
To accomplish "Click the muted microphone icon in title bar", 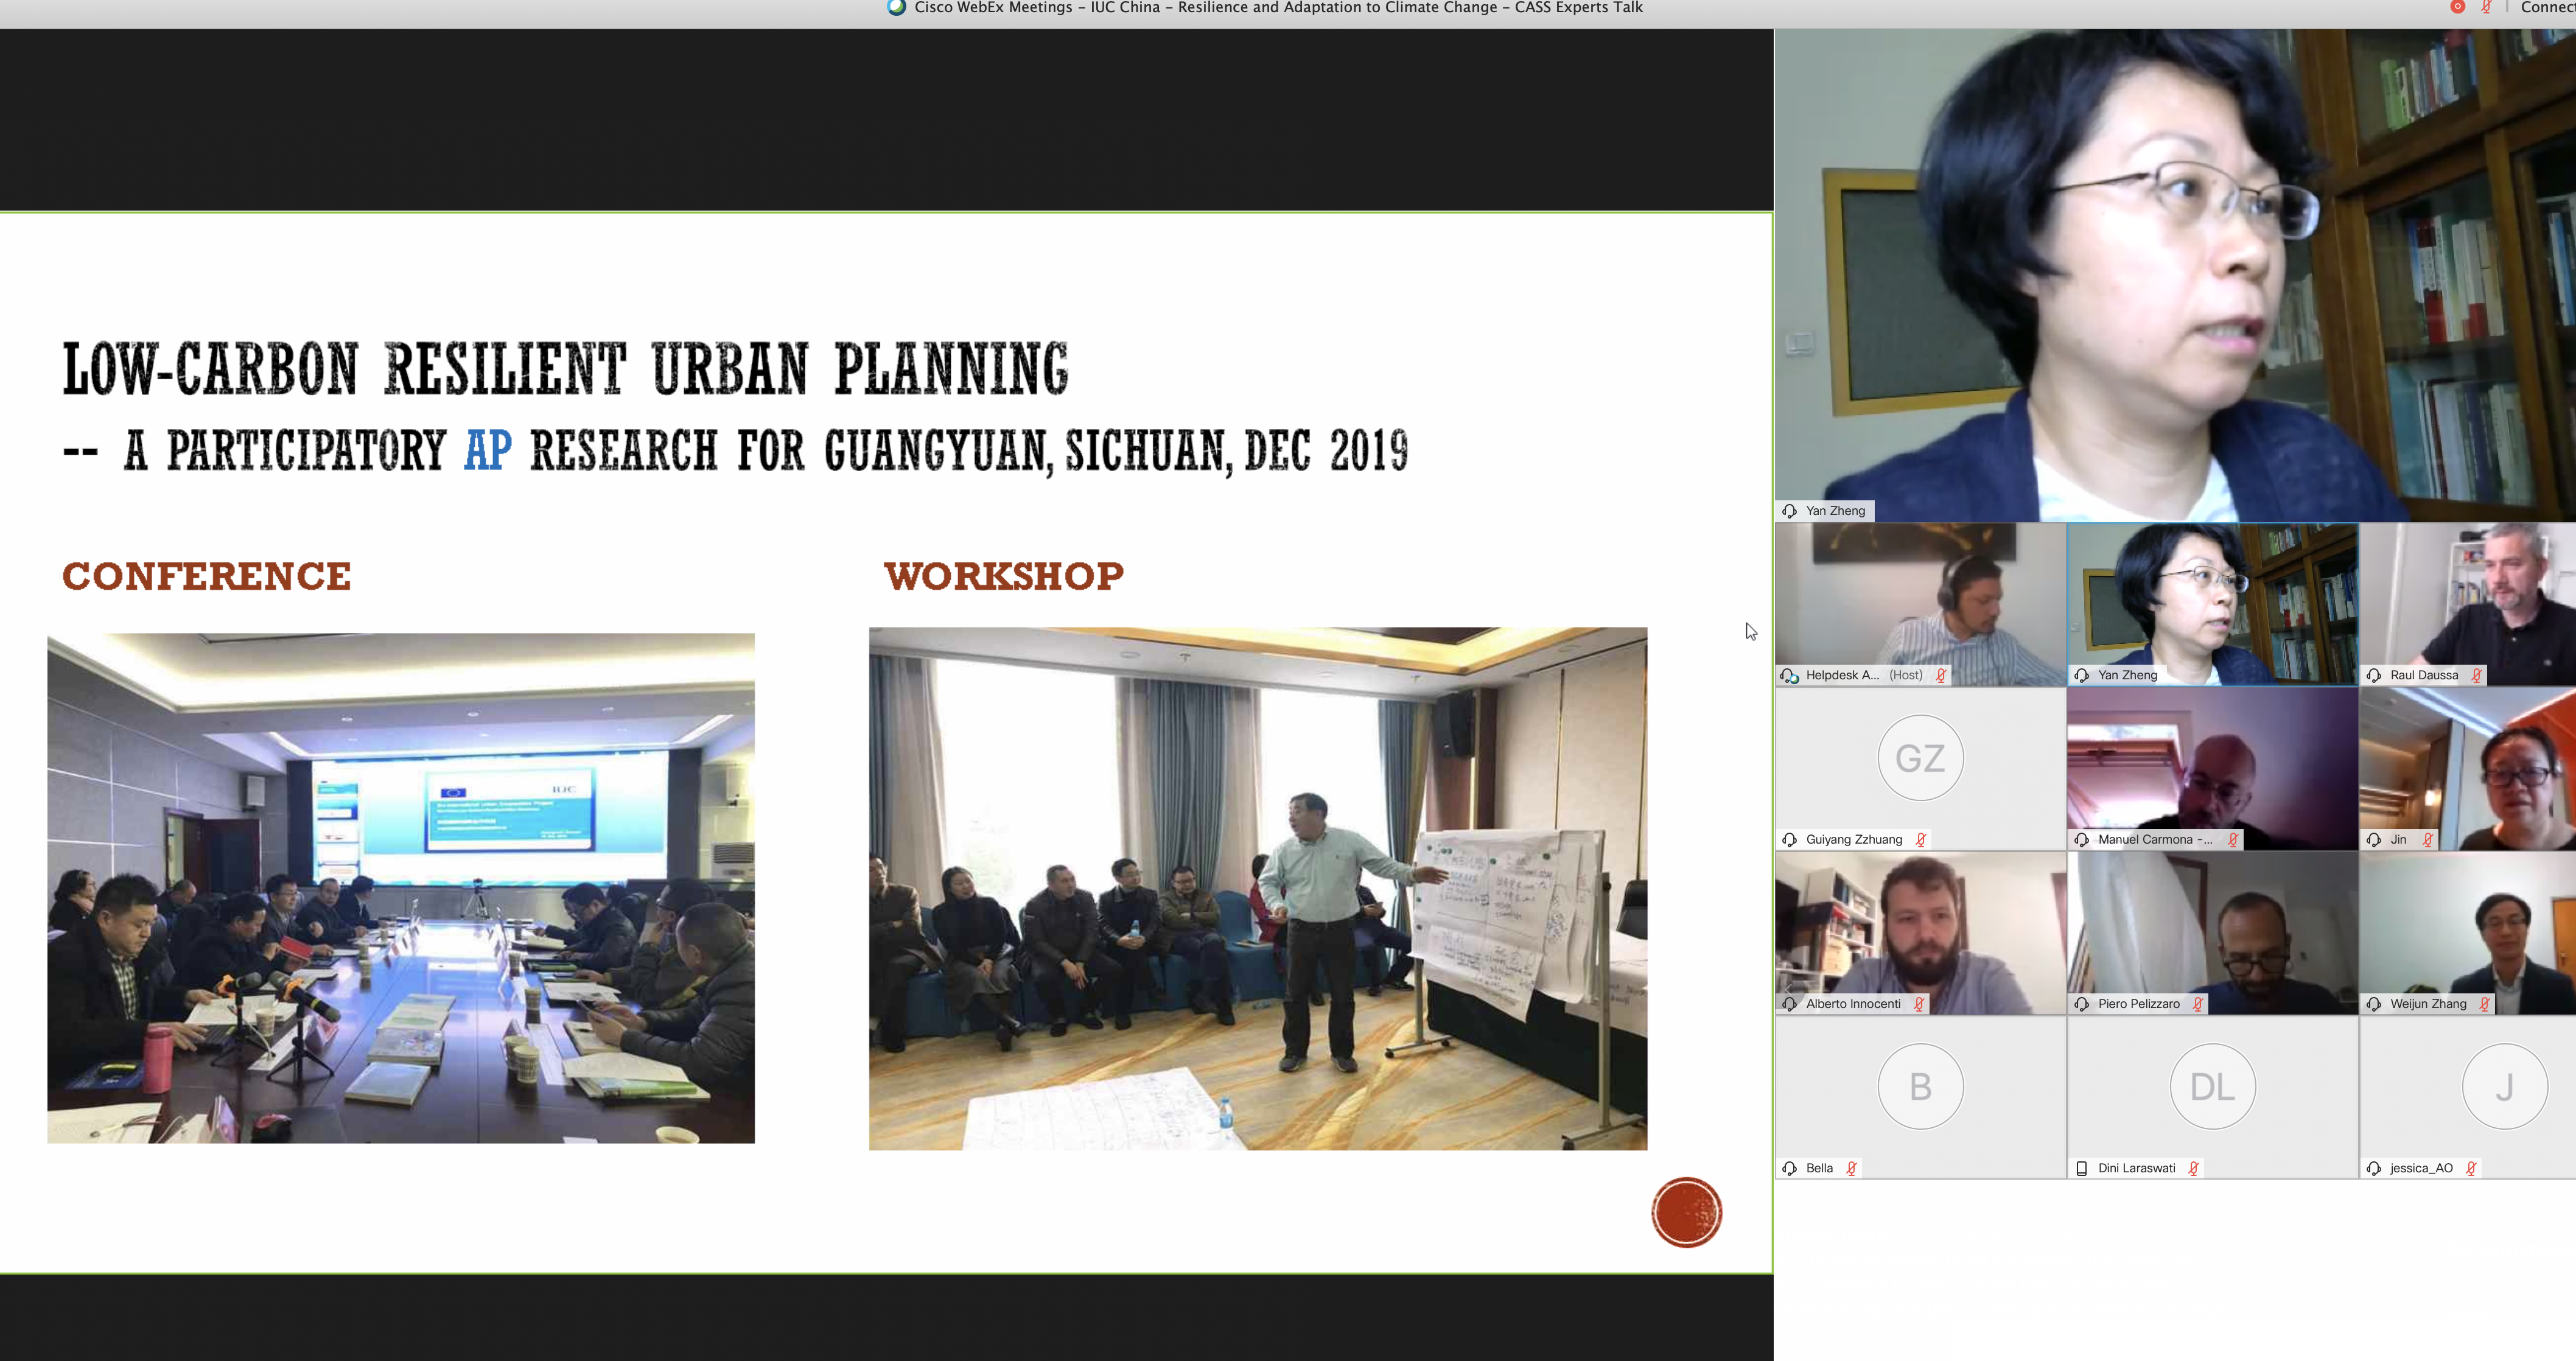I will click(2486, 7).
